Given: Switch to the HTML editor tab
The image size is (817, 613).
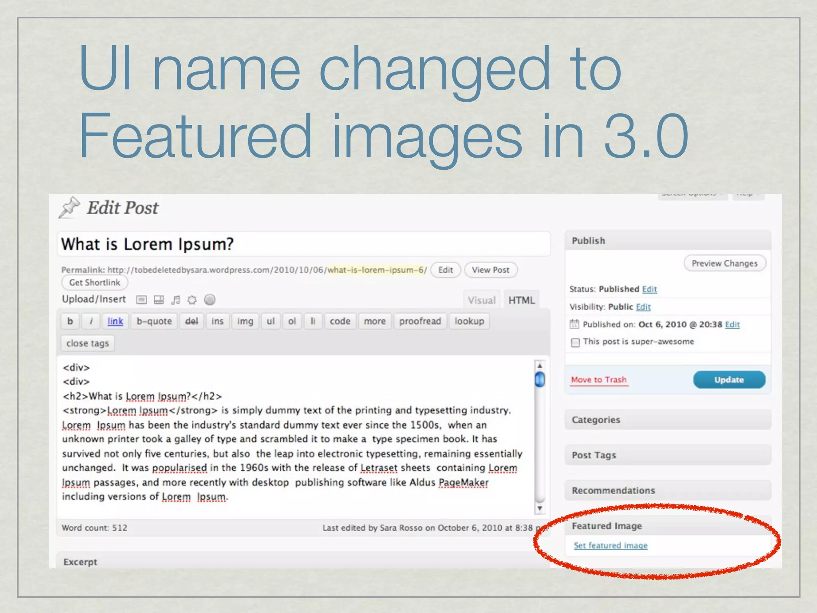Looking at the screenshot, I should pyautogui.click(x=521, y=300).
